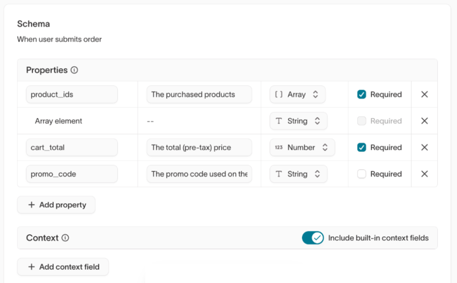Change the promo_code String type dropdown

pyautogui.click(x=298, y=174)
